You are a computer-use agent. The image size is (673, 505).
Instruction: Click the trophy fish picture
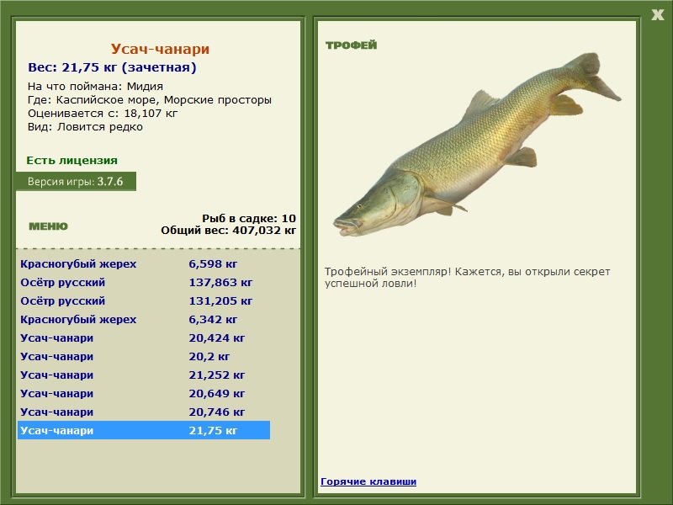(x=476, y=147)
